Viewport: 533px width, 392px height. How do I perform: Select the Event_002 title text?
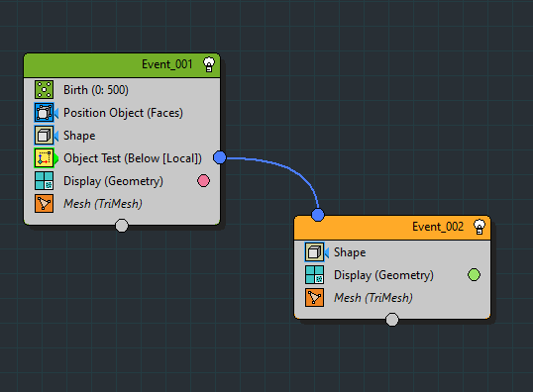click(438, 227)
